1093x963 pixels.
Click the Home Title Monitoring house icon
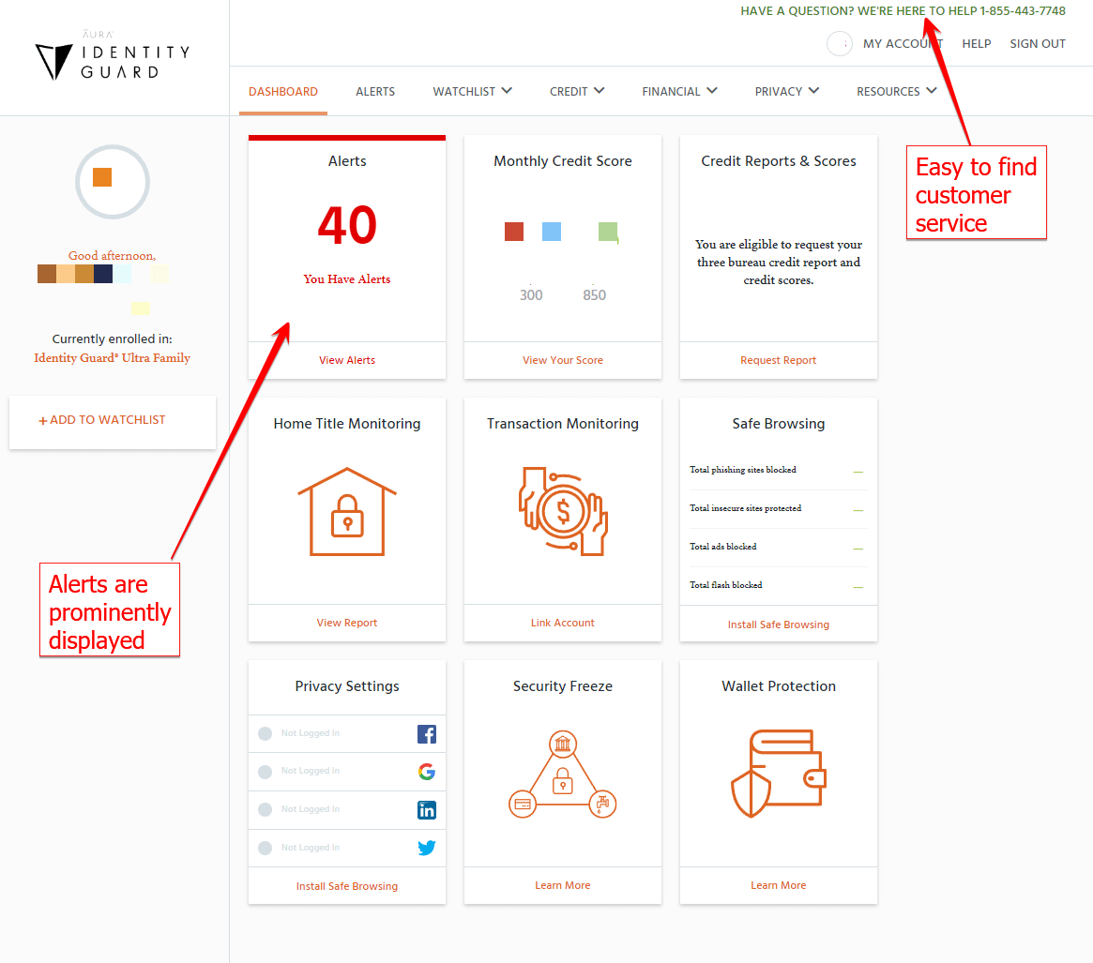tap(346, 512)
